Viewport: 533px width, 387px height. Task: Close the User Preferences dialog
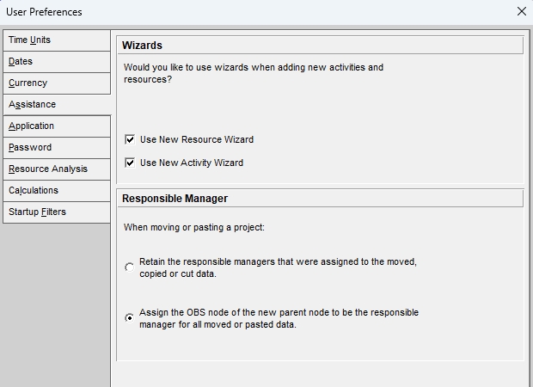click(x=521, y=12)
